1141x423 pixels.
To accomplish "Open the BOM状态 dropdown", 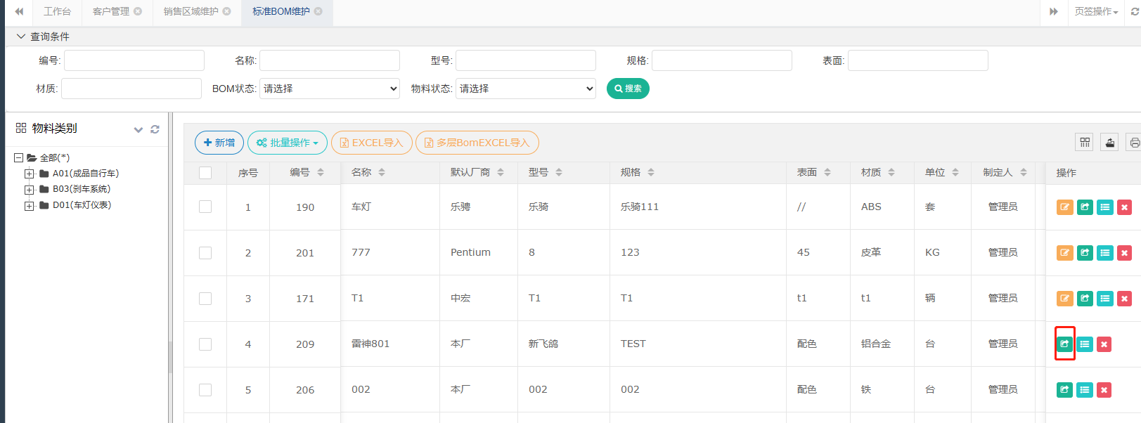I will (329, 89).
